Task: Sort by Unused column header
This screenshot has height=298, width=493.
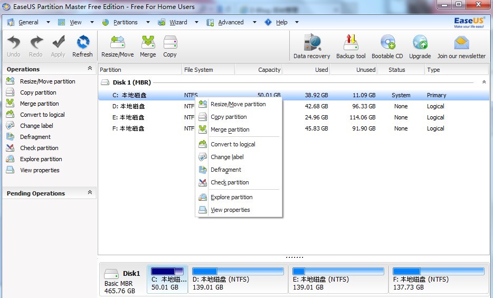Action: point(354,70)
